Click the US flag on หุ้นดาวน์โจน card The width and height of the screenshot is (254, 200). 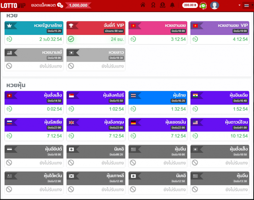195,122
